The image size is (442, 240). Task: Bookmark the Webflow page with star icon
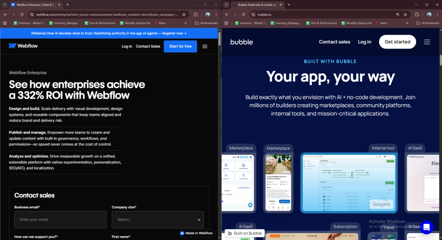click(184, 14)
